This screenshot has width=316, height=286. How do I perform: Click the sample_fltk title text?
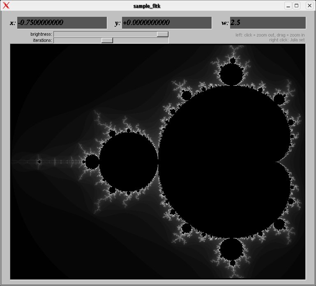point(147,6)
